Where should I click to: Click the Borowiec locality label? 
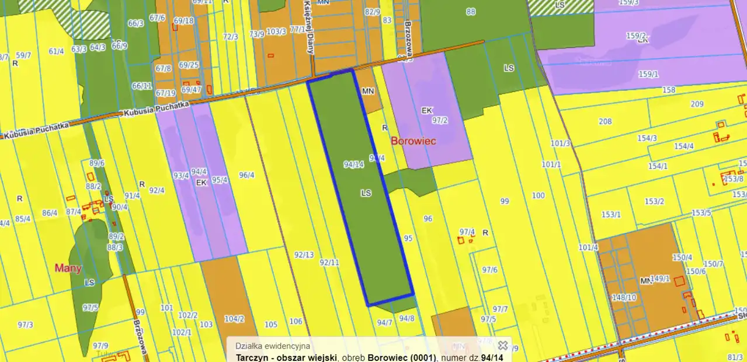coord(414,141)
